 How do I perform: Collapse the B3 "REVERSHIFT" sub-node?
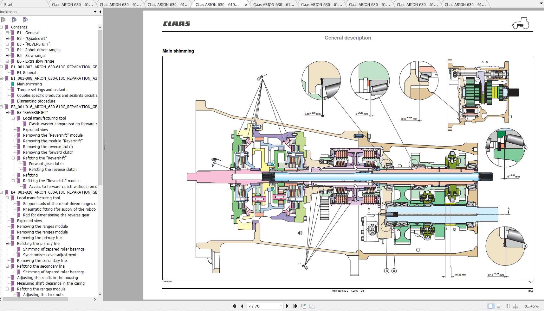click(x=7, y=113)
